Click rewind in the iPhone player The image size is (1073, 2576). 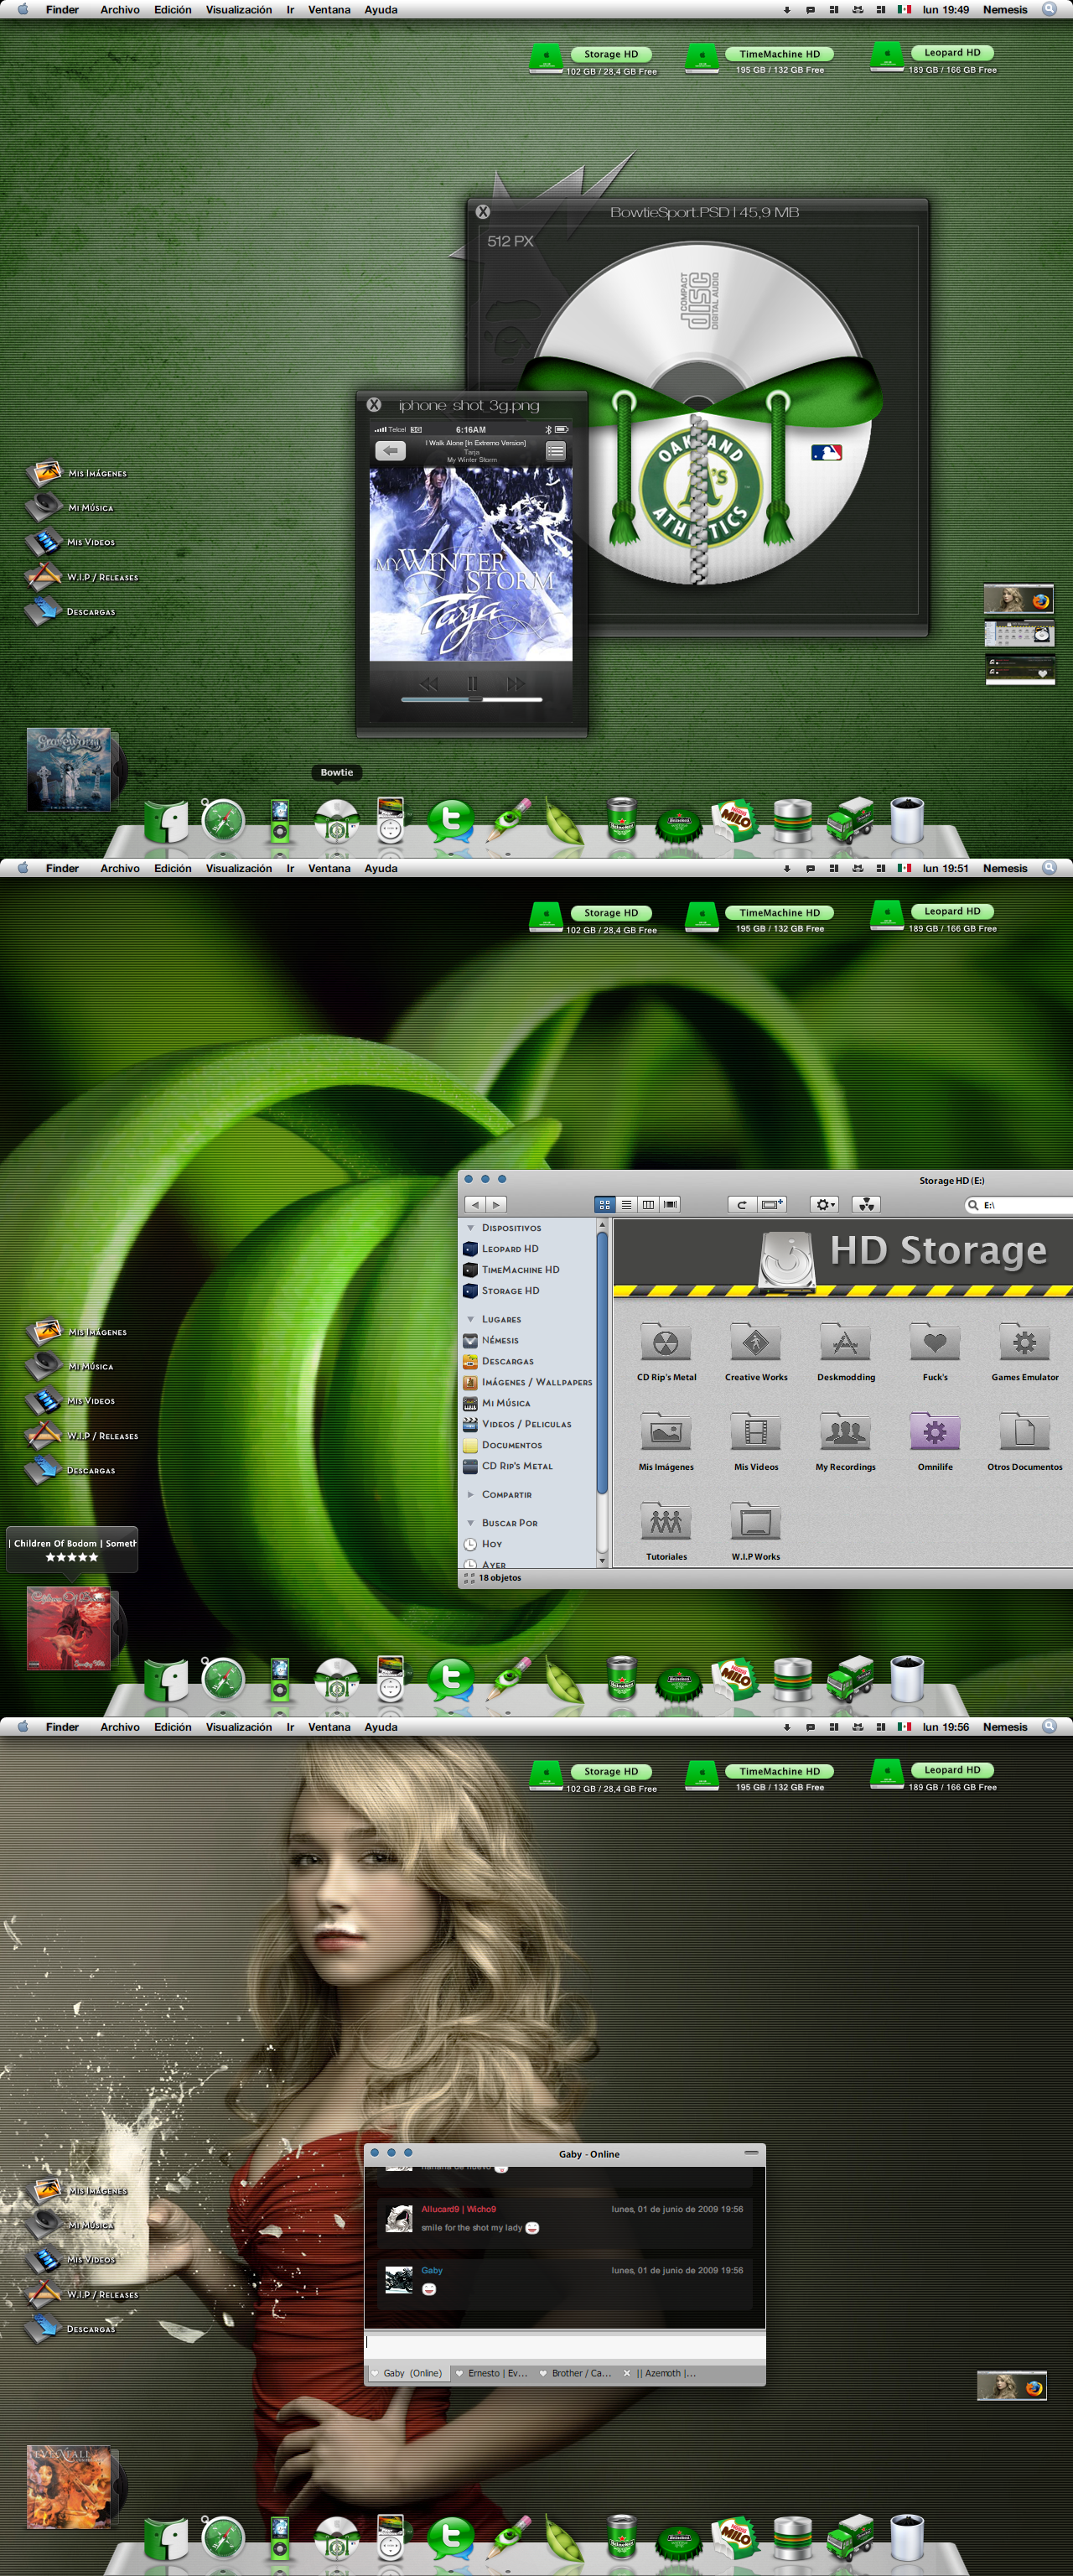(429, 684)
